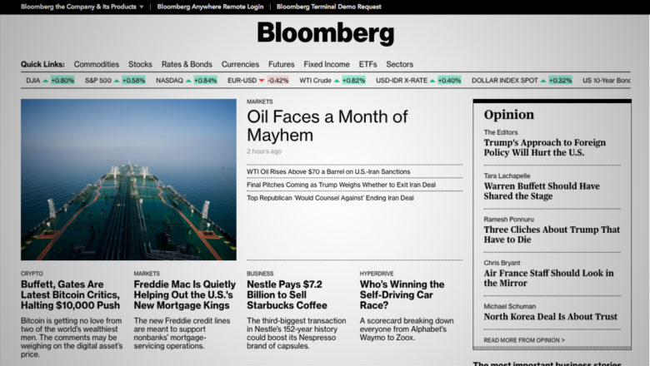Open the oil tanker story image
The height and width of the screenshot is (366, 650).
[128, 180]
